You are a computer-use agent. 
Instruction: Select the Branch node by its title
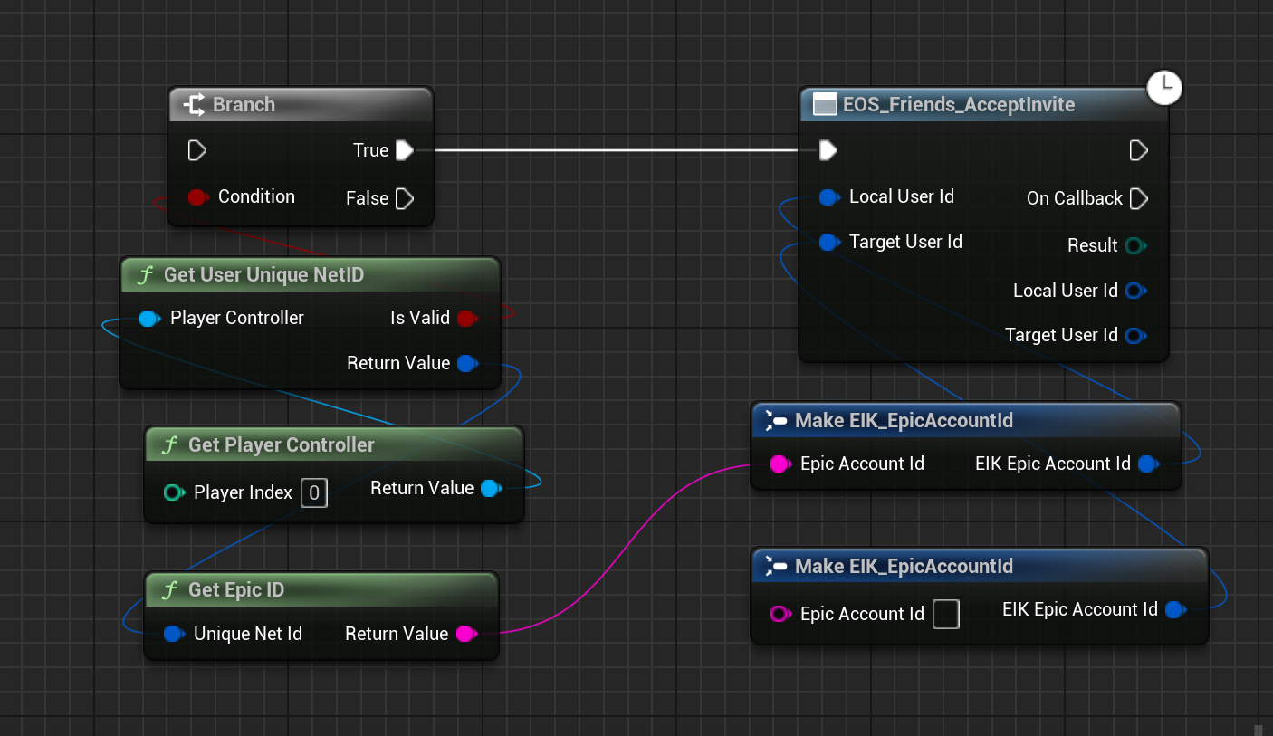pos(244,105)
